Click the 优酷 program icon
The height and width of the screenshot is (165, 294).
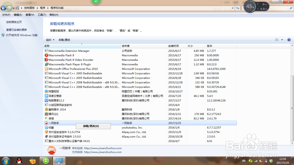46,127
